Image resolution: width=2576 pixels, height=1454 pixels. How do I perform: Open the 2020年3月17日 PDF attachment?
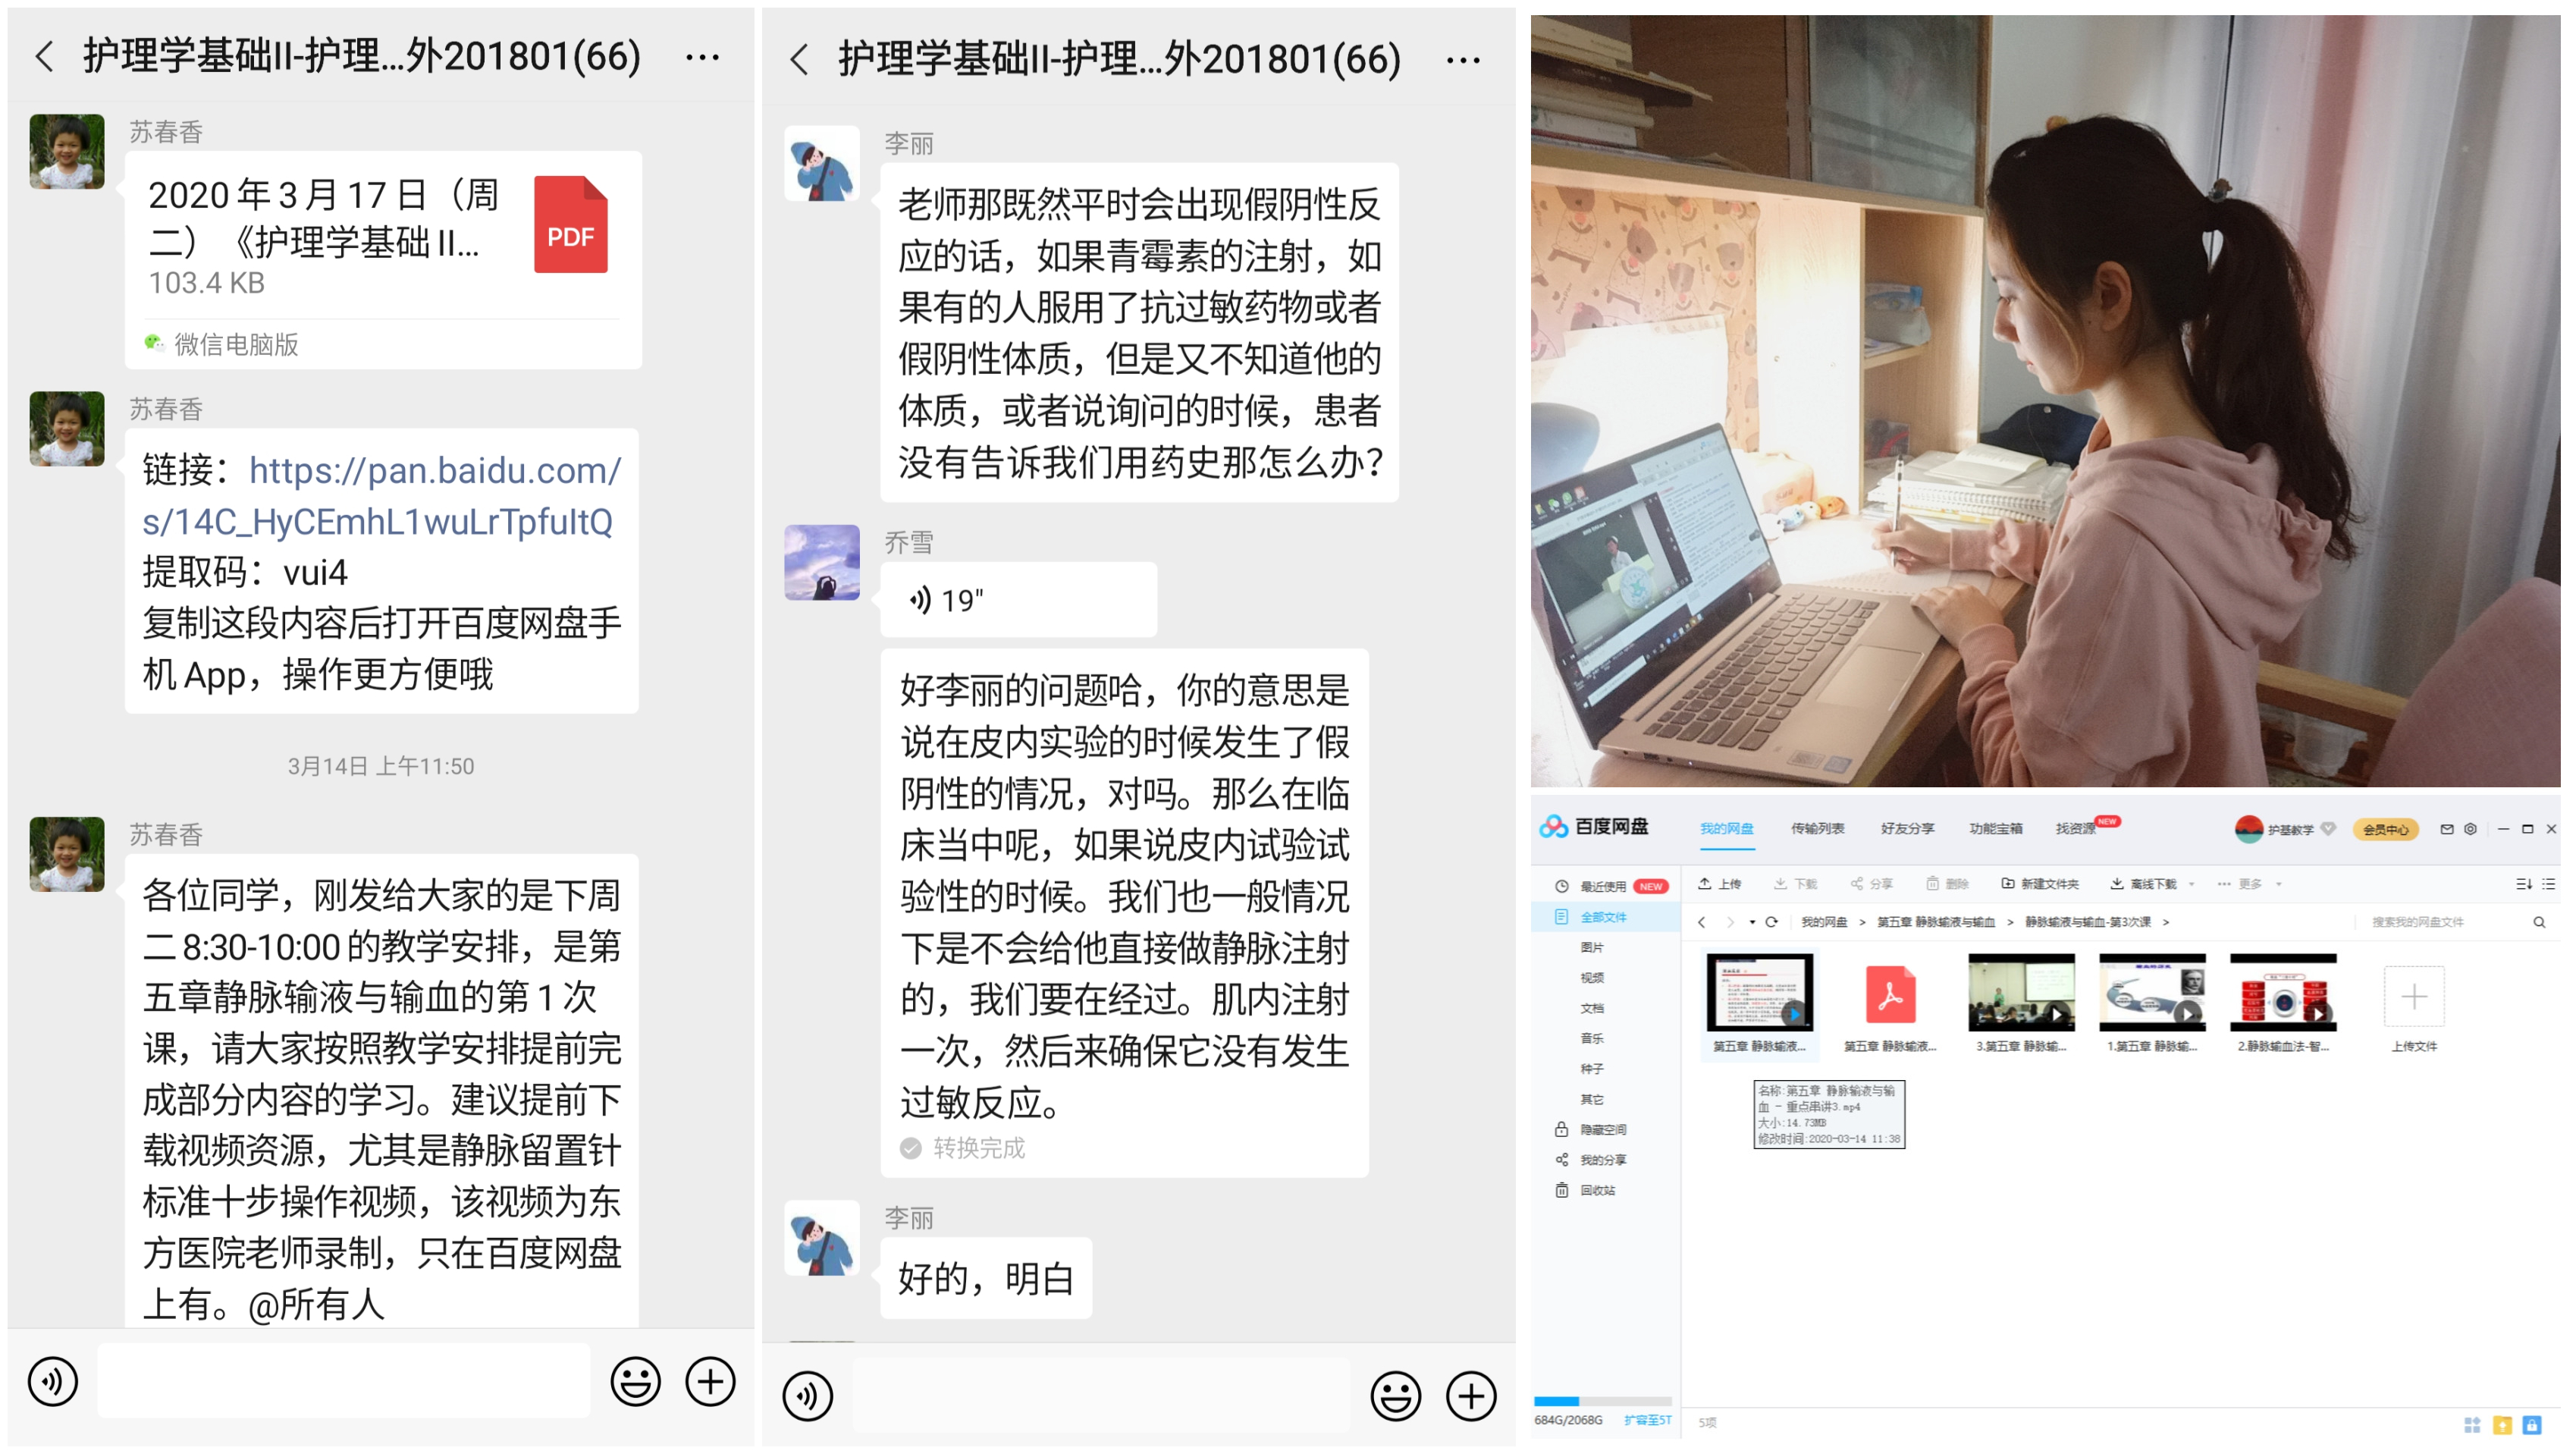pos(381,236)
